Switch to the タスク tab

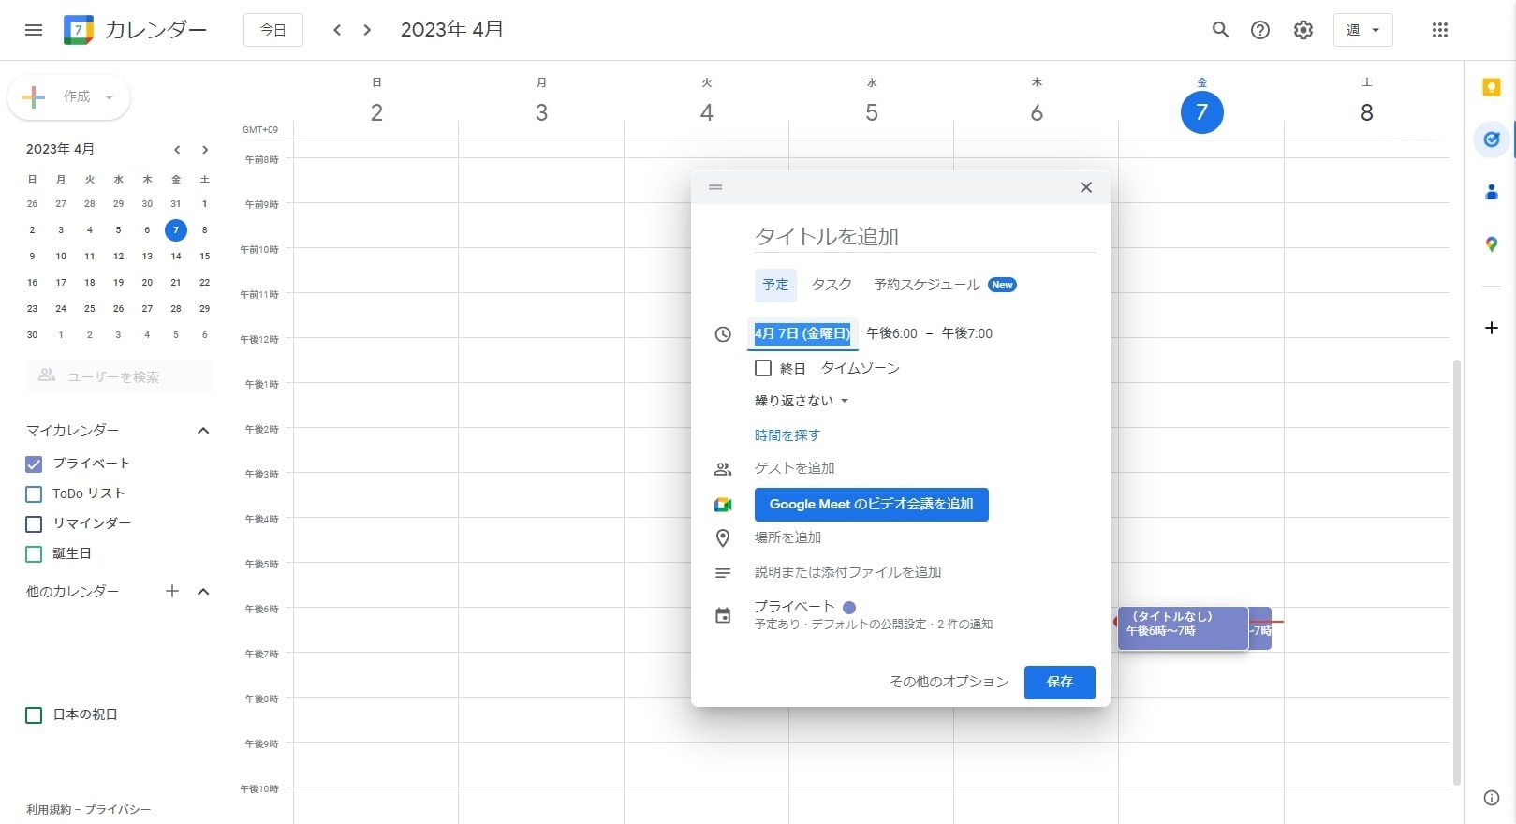832,285
